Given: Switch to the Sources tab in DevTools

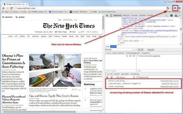Looking at the screenshot, I should tap(134, 15).
